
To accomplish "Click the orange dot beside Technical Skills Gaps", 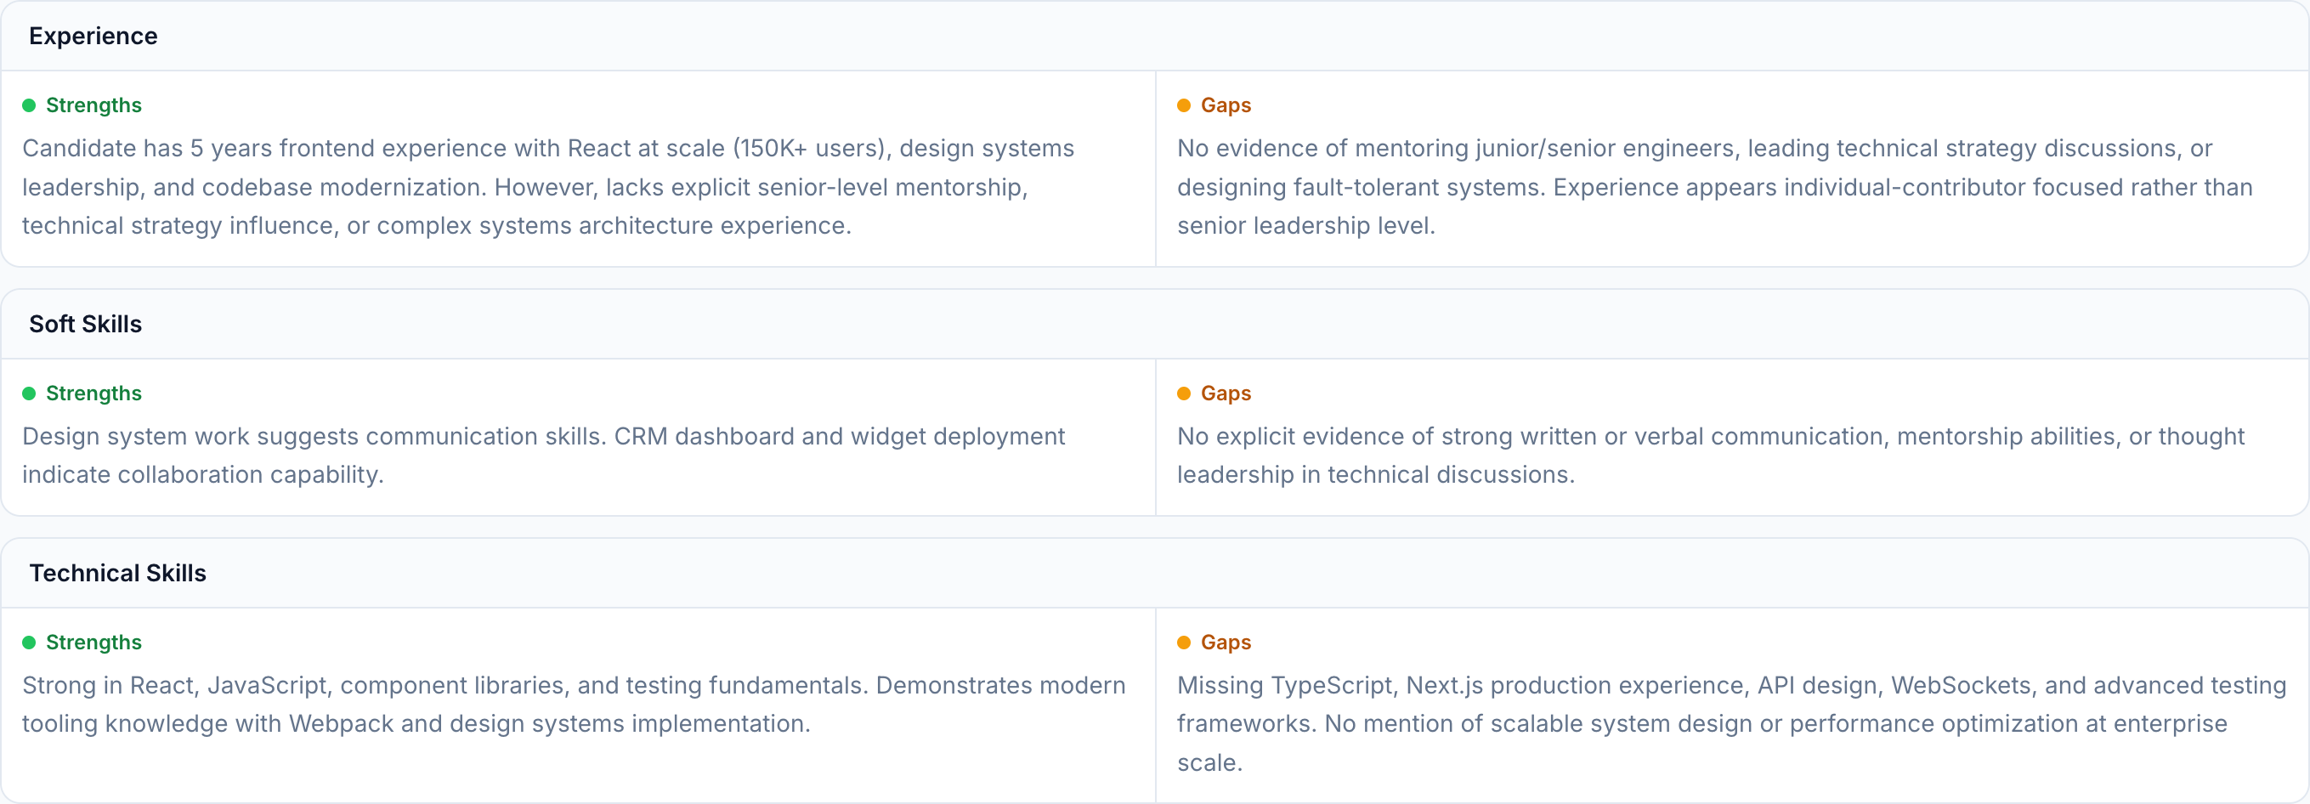I will [x=1184, y=643].
